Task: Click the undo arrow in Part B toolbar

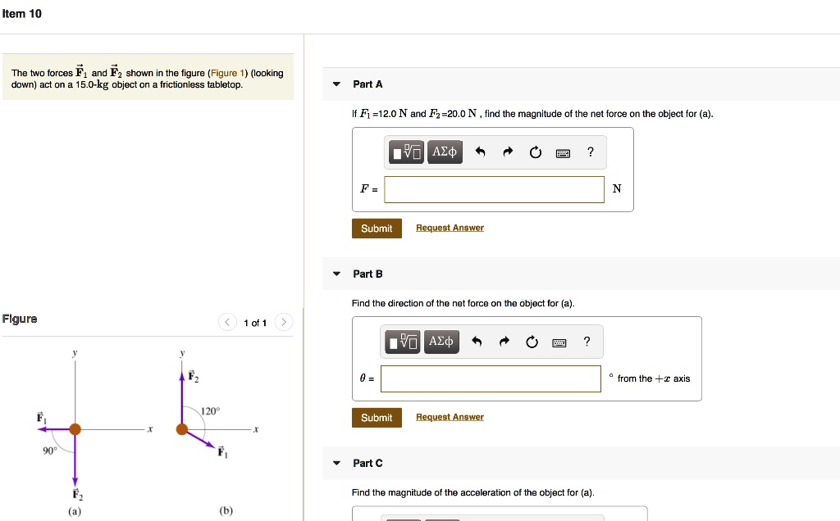Action: [476, 342]
